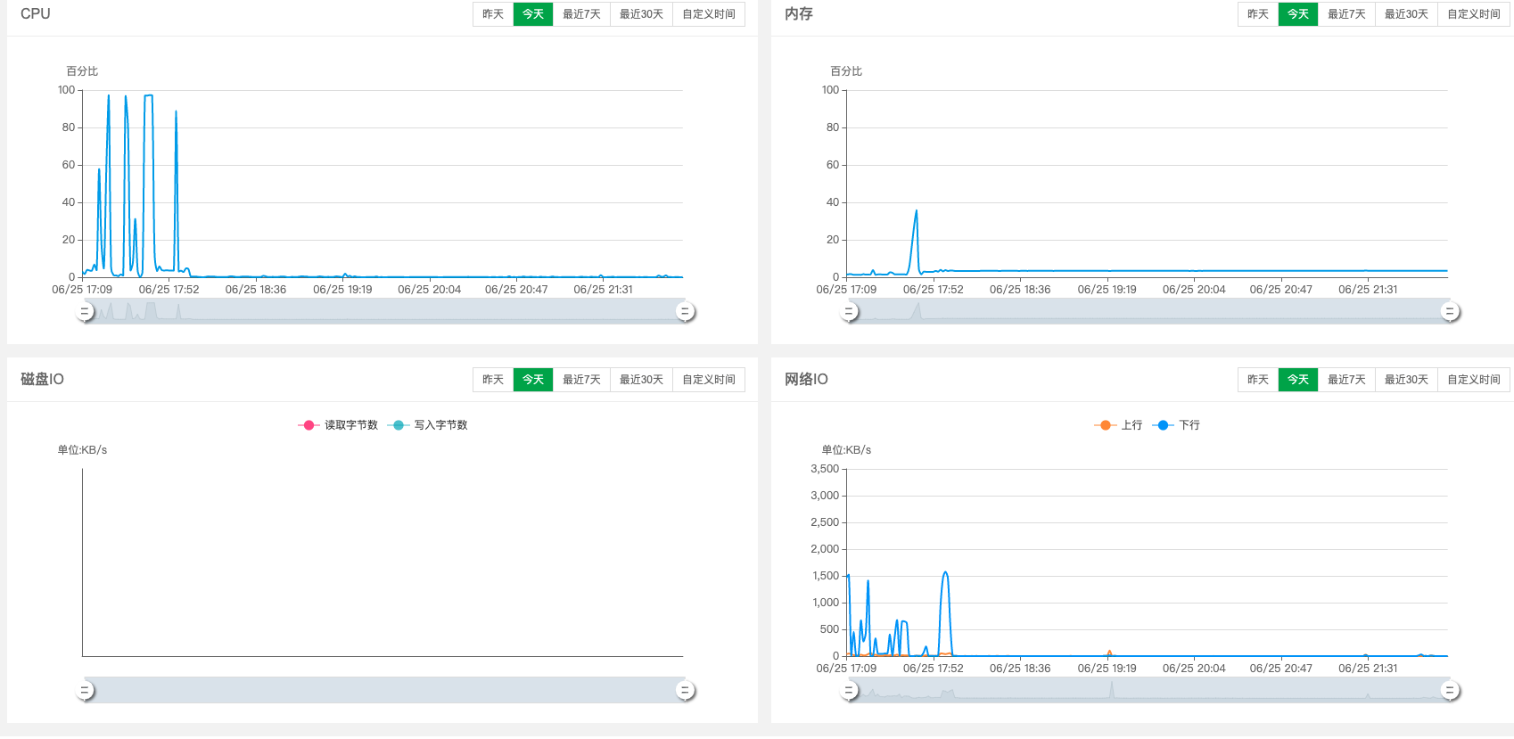1514x739 pixels.
Task: Toggle the 上行 legend series in 网络IO
Action: click(1118, 425)
